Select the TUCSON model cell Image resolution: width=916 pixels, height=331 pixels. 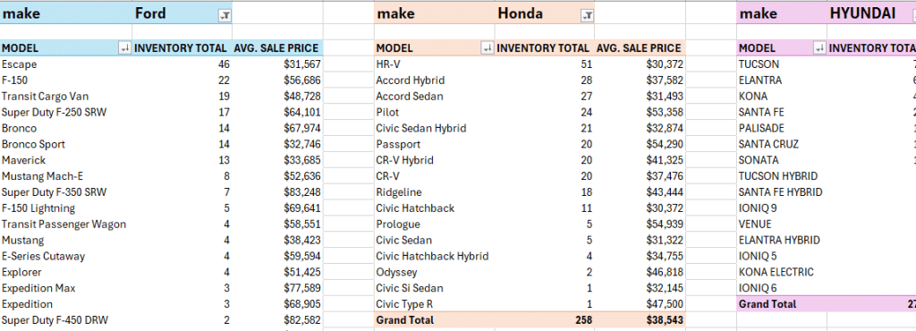tap(782, 64)
